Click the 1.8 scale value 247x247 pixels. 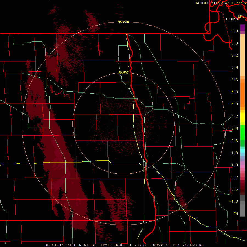(x=235, y=153)
